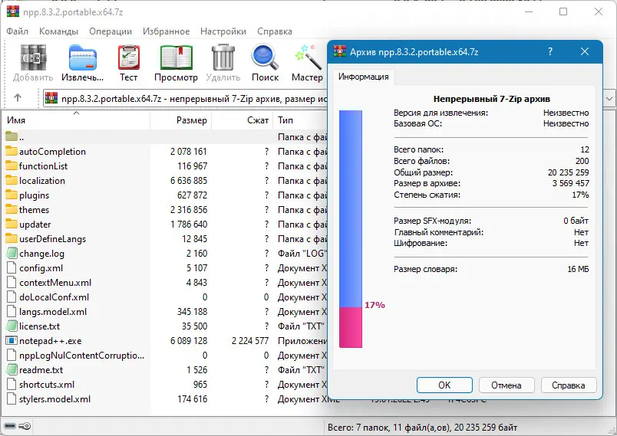Click the userDefineLangs folder icon
Viewport: 617px width, 436px height.
[12, 238]
